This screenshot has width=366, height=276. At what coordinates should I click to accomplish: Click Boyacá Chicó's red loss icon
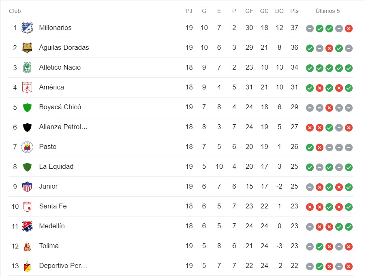(x=329, y=108)
